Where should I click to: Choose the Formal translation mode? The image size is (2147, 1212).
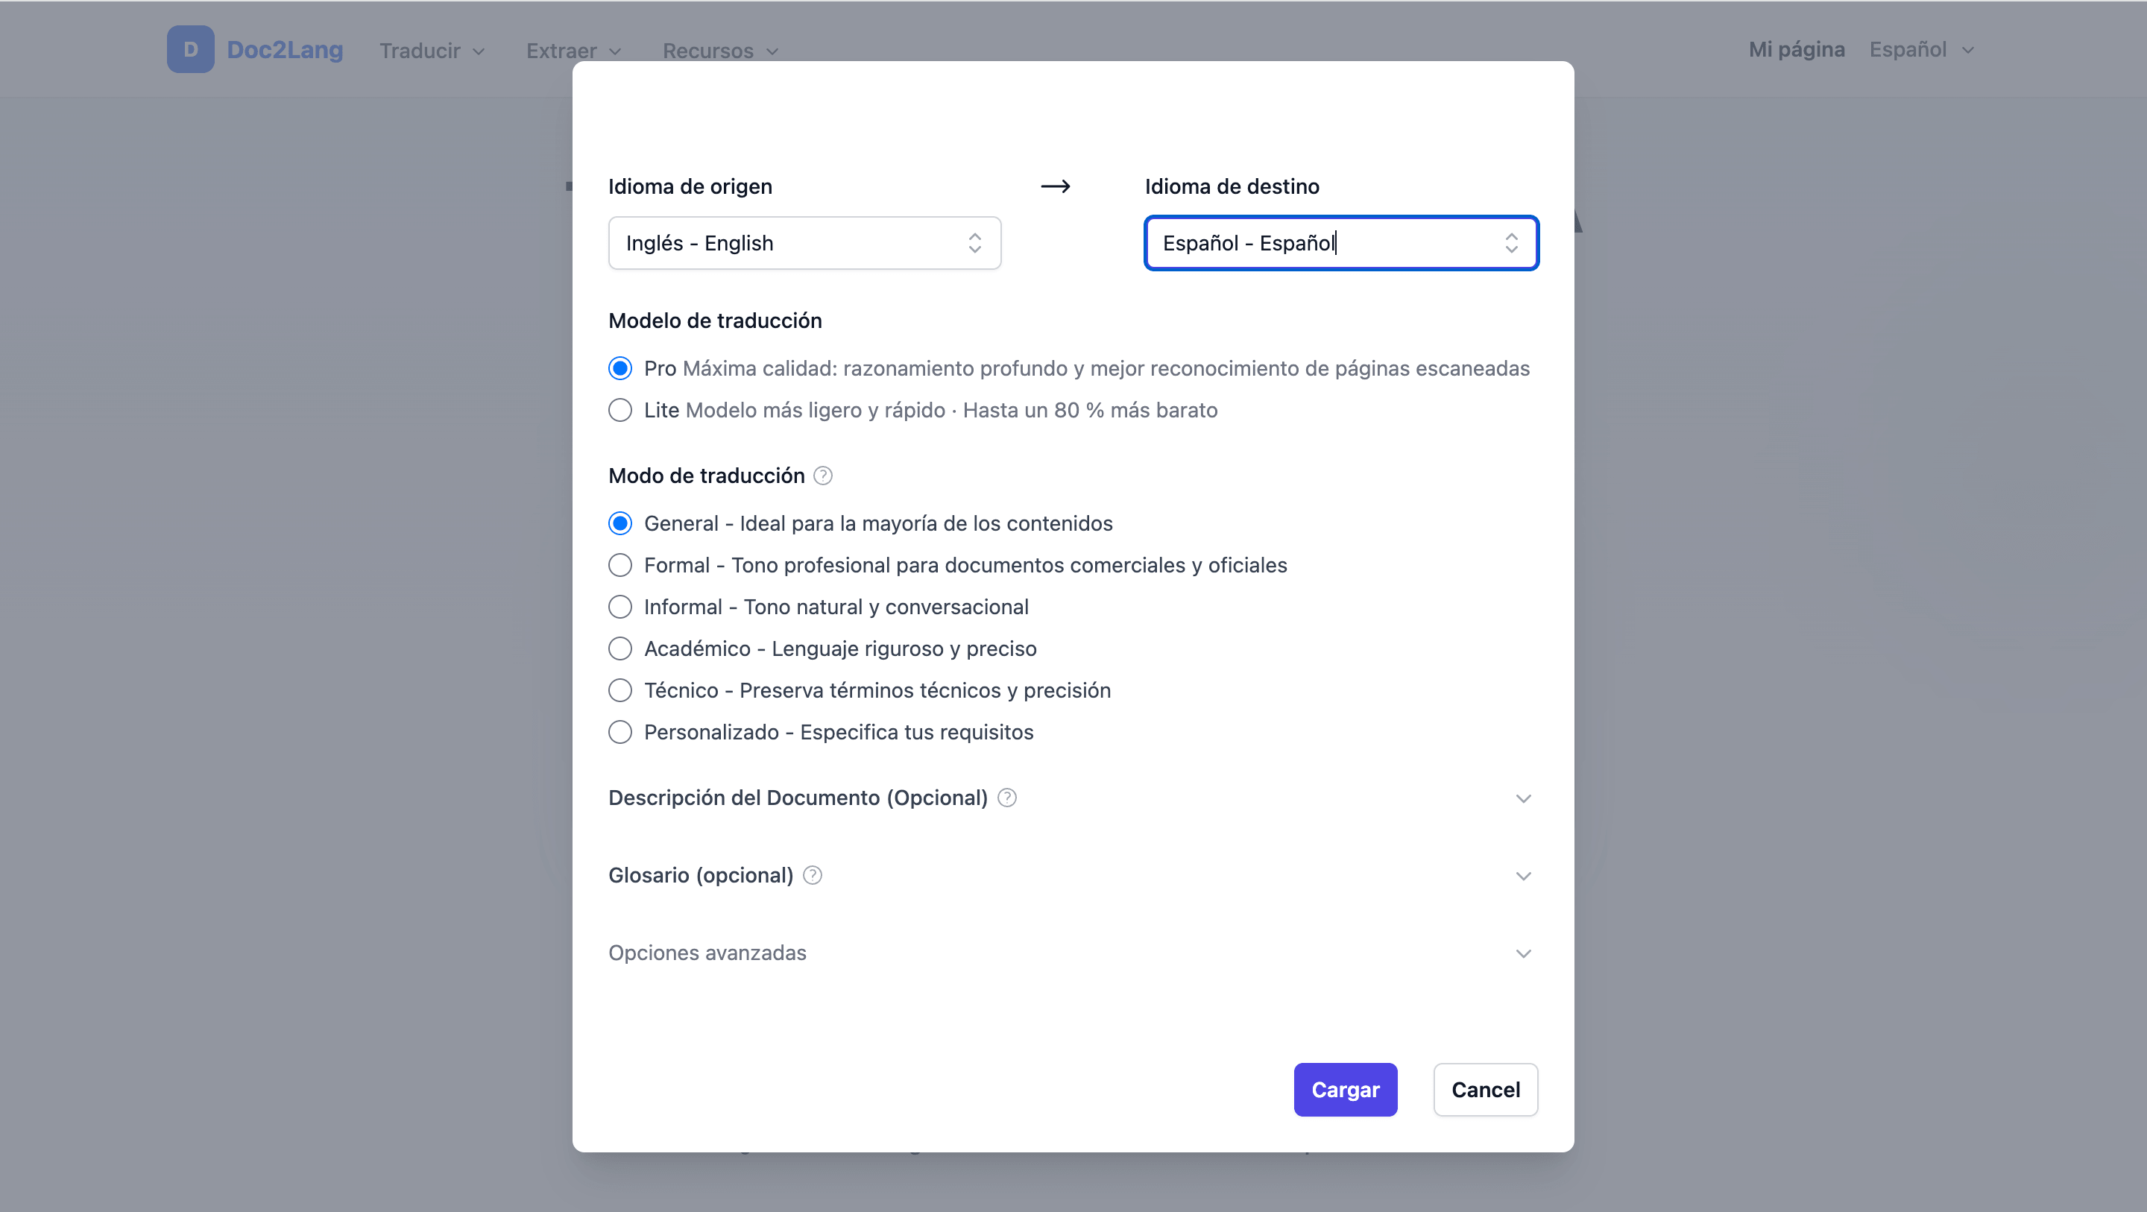tap(620, 565)
